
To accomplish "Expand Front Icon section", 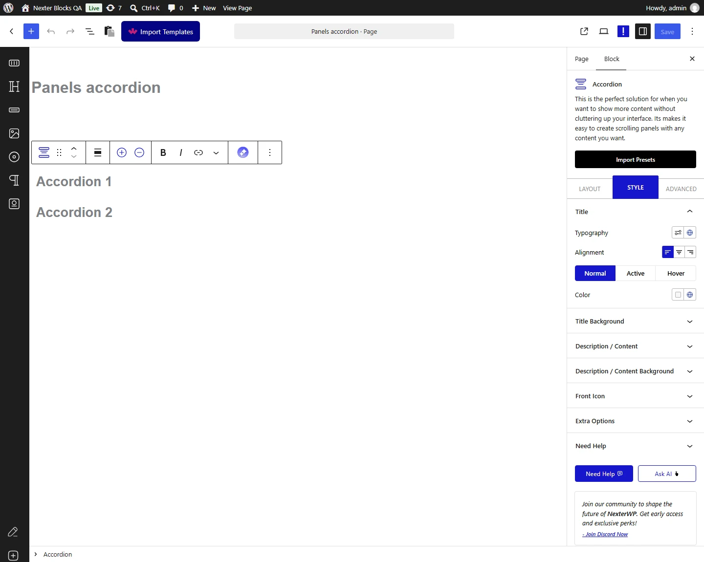I will (636, 396).
